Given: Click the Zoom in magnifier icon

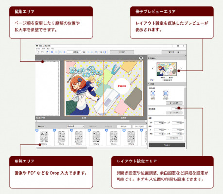Looking at the screenshot, I should tap(96, 52).
